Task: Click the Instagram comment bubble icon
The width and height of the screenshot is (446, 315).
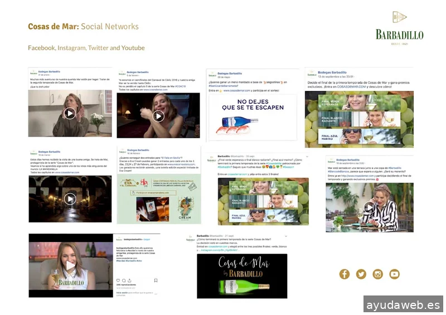Action: pyautogui.click(x=124, y=280)
